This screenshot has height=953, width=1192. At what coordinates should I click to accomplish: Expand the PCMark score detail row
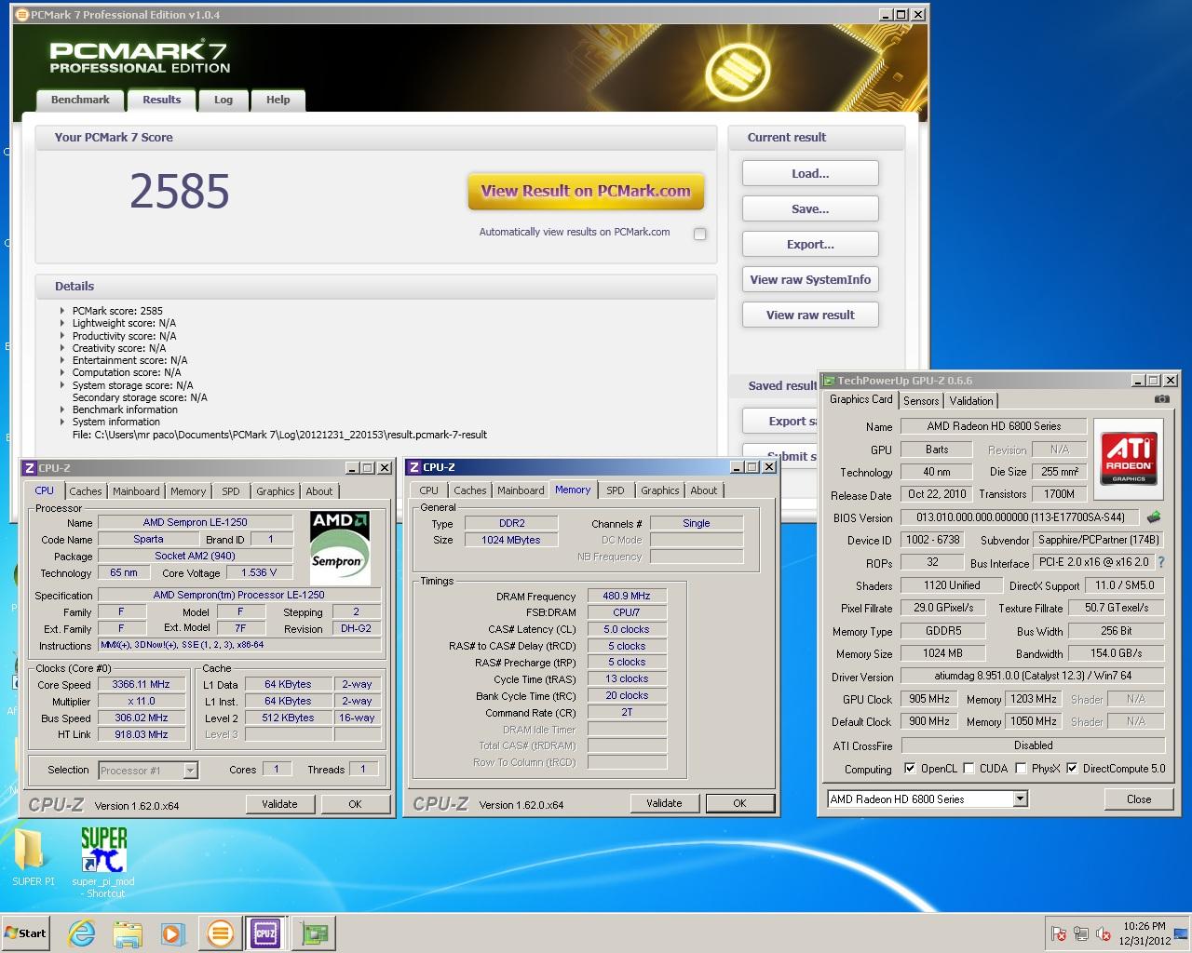62,311
